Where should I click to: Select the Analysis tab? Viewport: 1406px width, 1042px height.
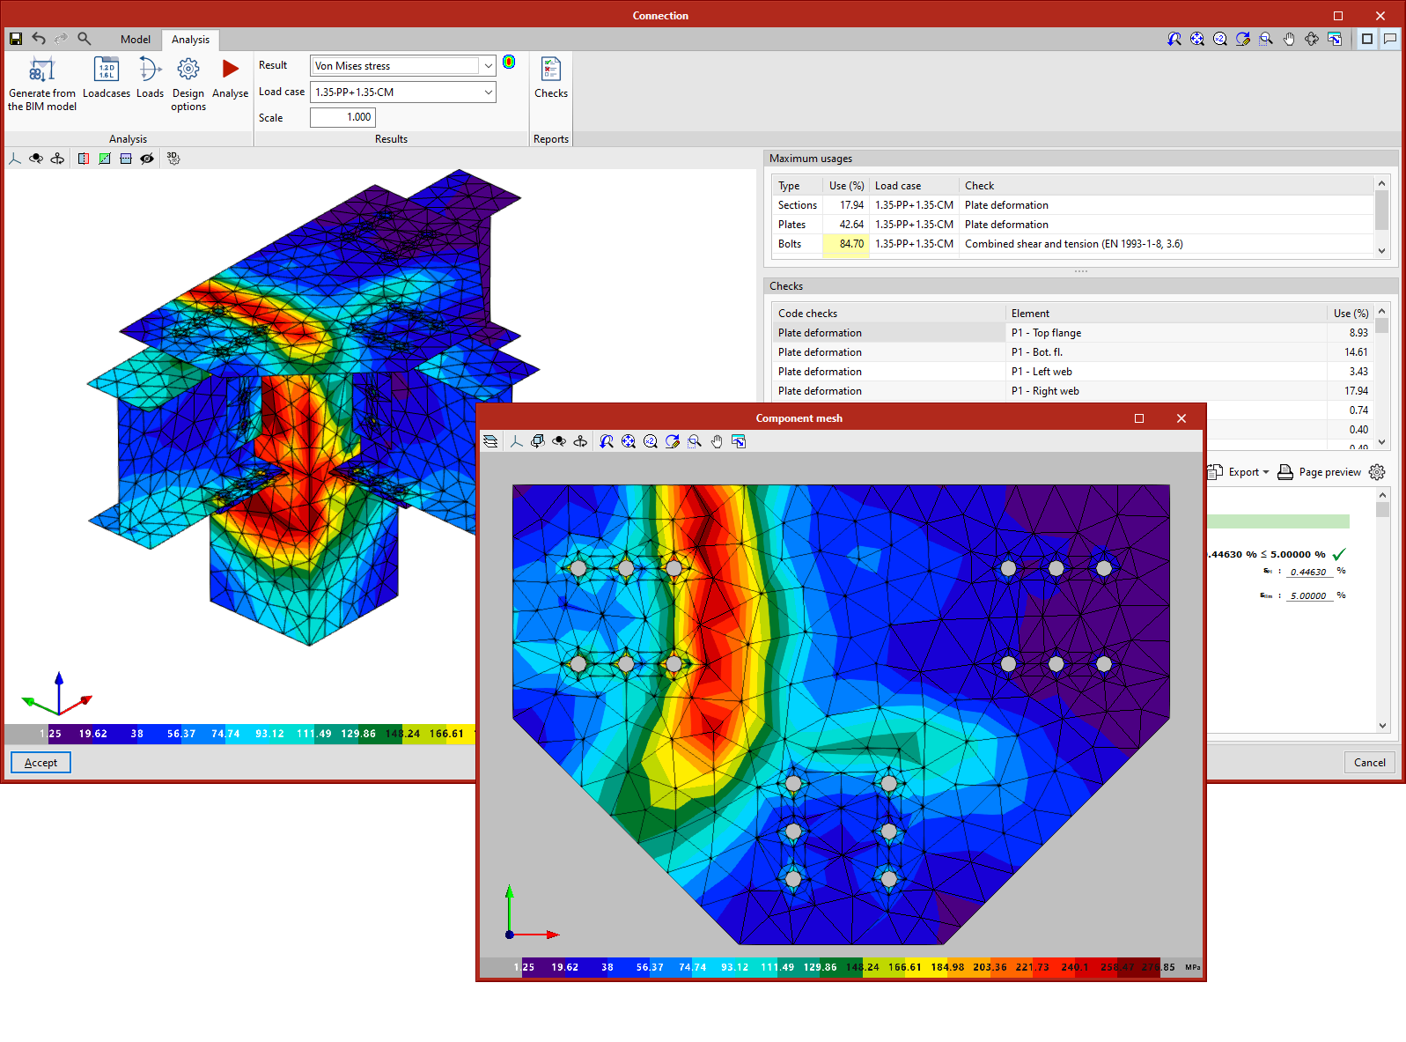(190, 40)
